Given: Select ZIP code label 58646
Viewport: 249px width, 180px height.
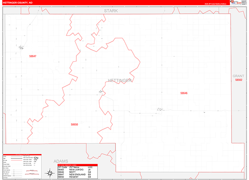Looking at the screenshot, I should (x=184, y=93).
